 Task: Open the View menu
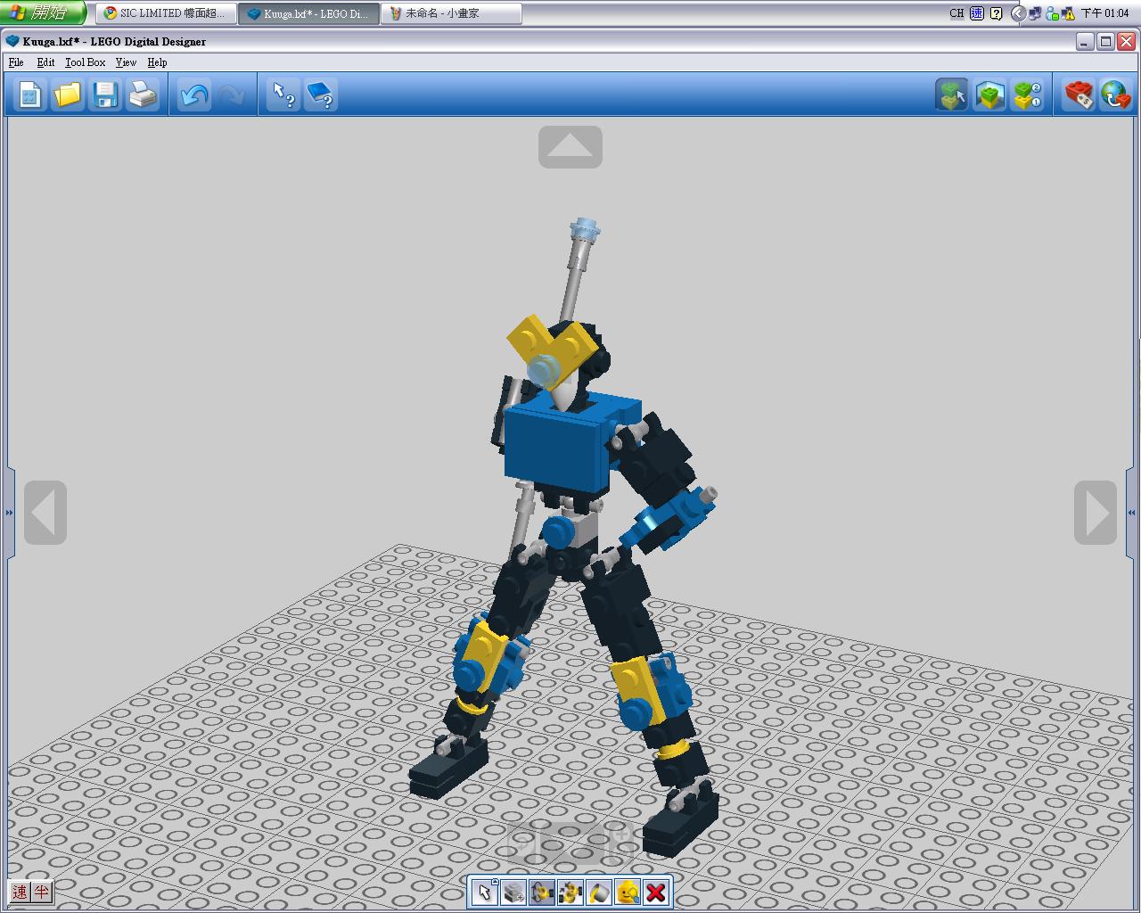pos(126,62)
